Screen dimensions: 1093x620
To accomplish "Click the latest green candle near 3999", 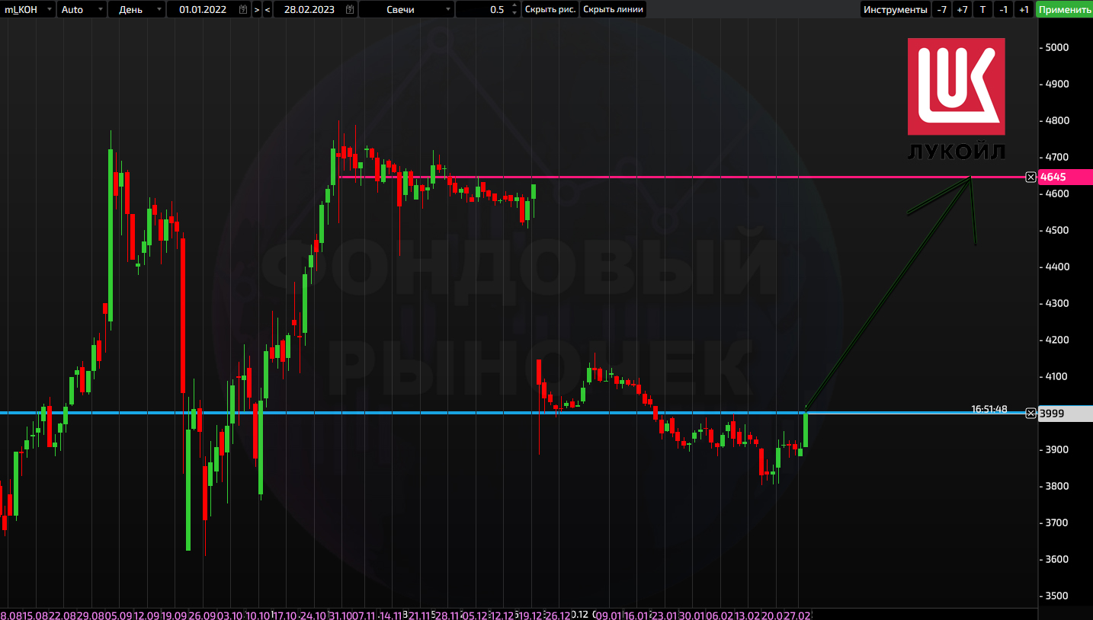I will pos(806,429).
